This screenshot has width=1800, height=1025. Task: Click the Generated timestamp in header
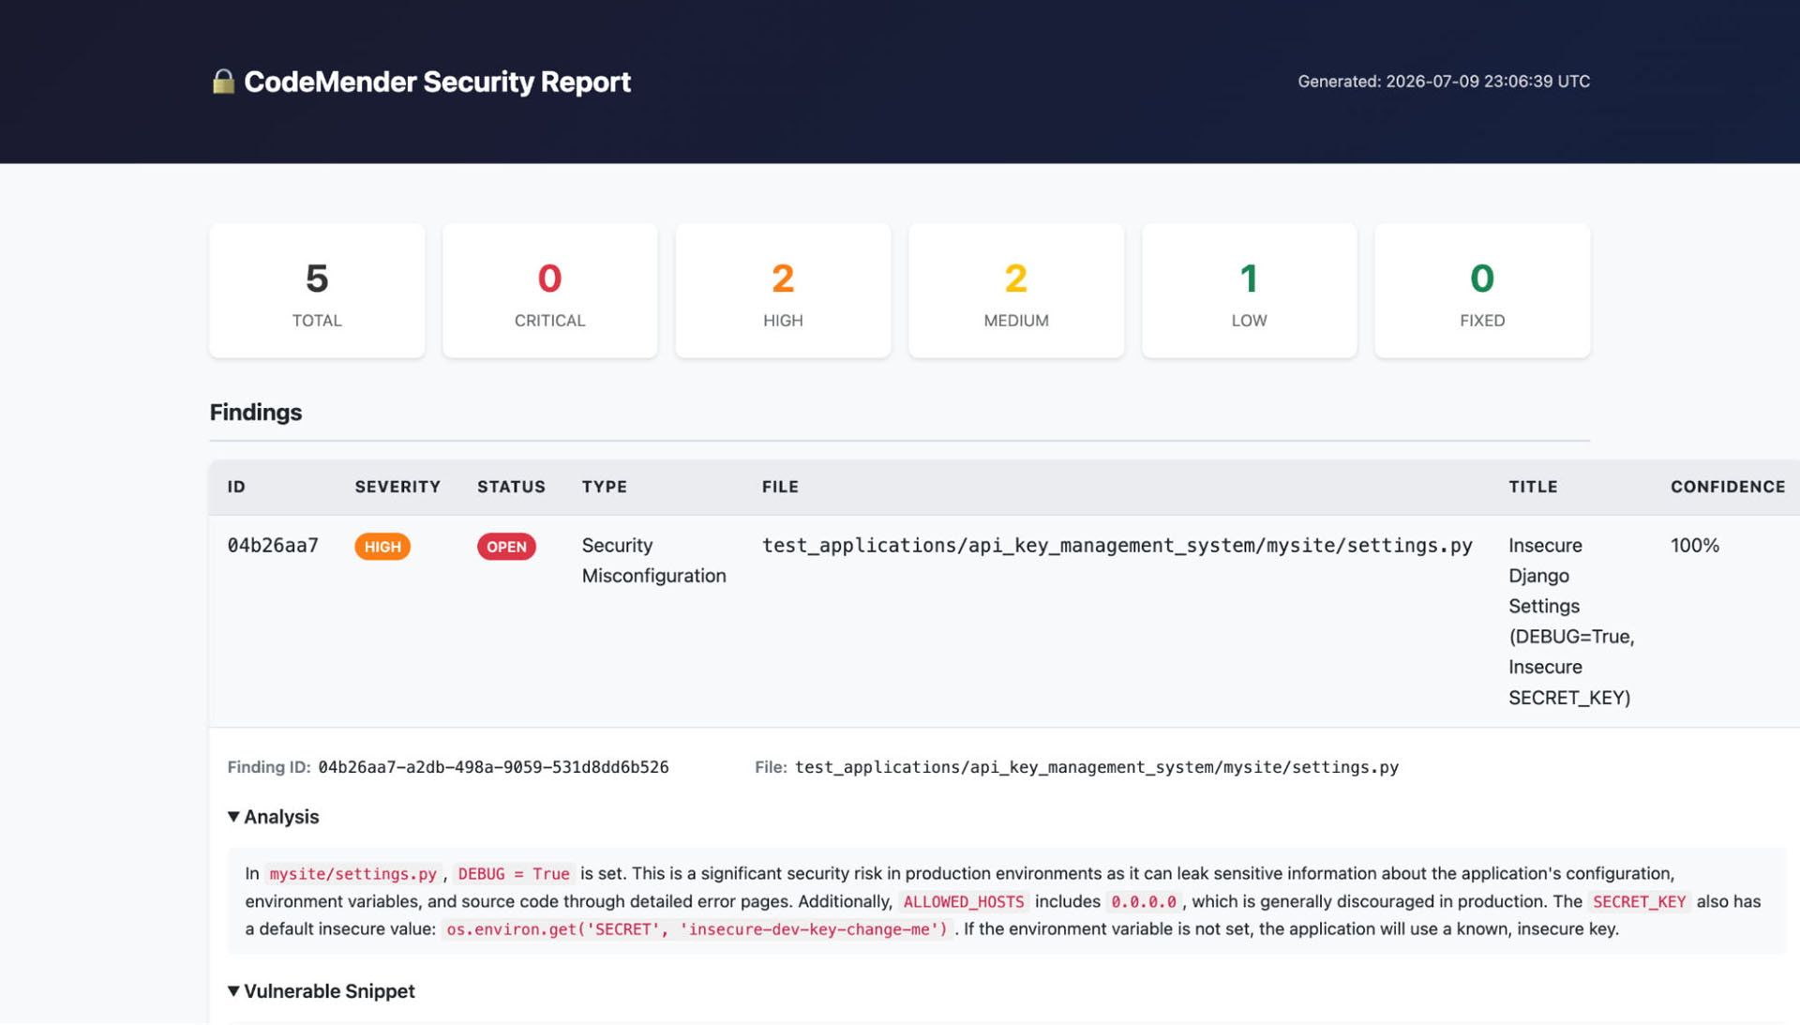click(x=1444, y=82)
